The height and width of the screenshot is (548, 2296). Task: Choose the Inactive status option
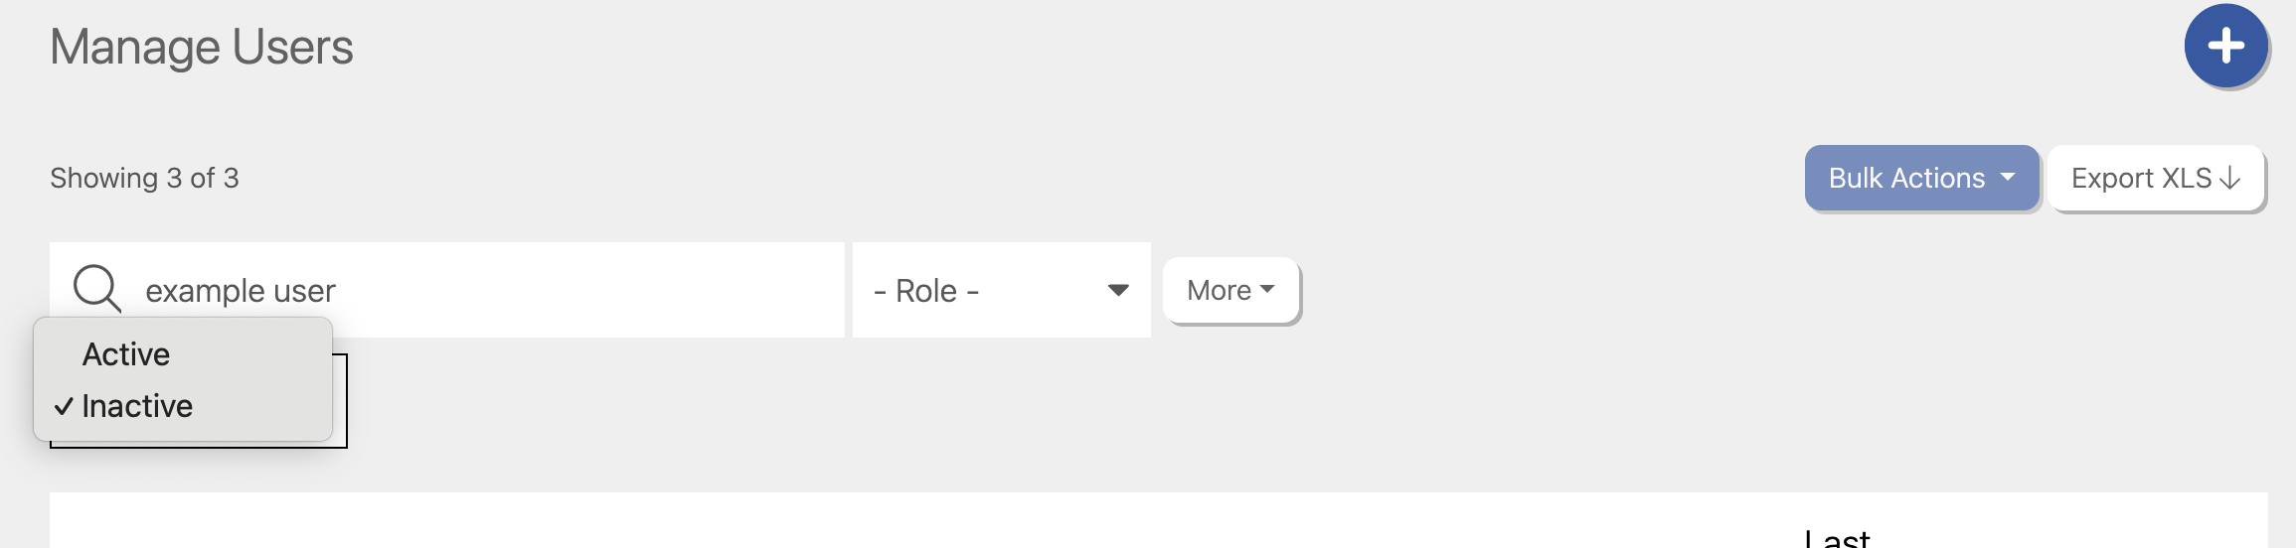tap(137, 406)
